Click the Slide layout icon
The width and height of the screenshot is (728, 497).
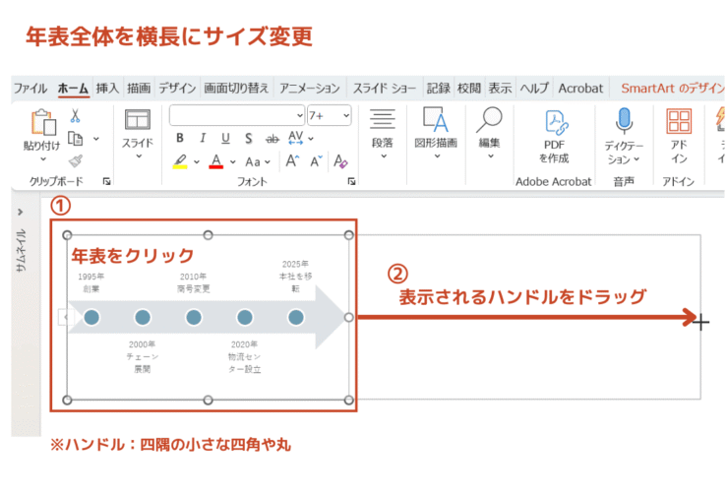(138, 120)
